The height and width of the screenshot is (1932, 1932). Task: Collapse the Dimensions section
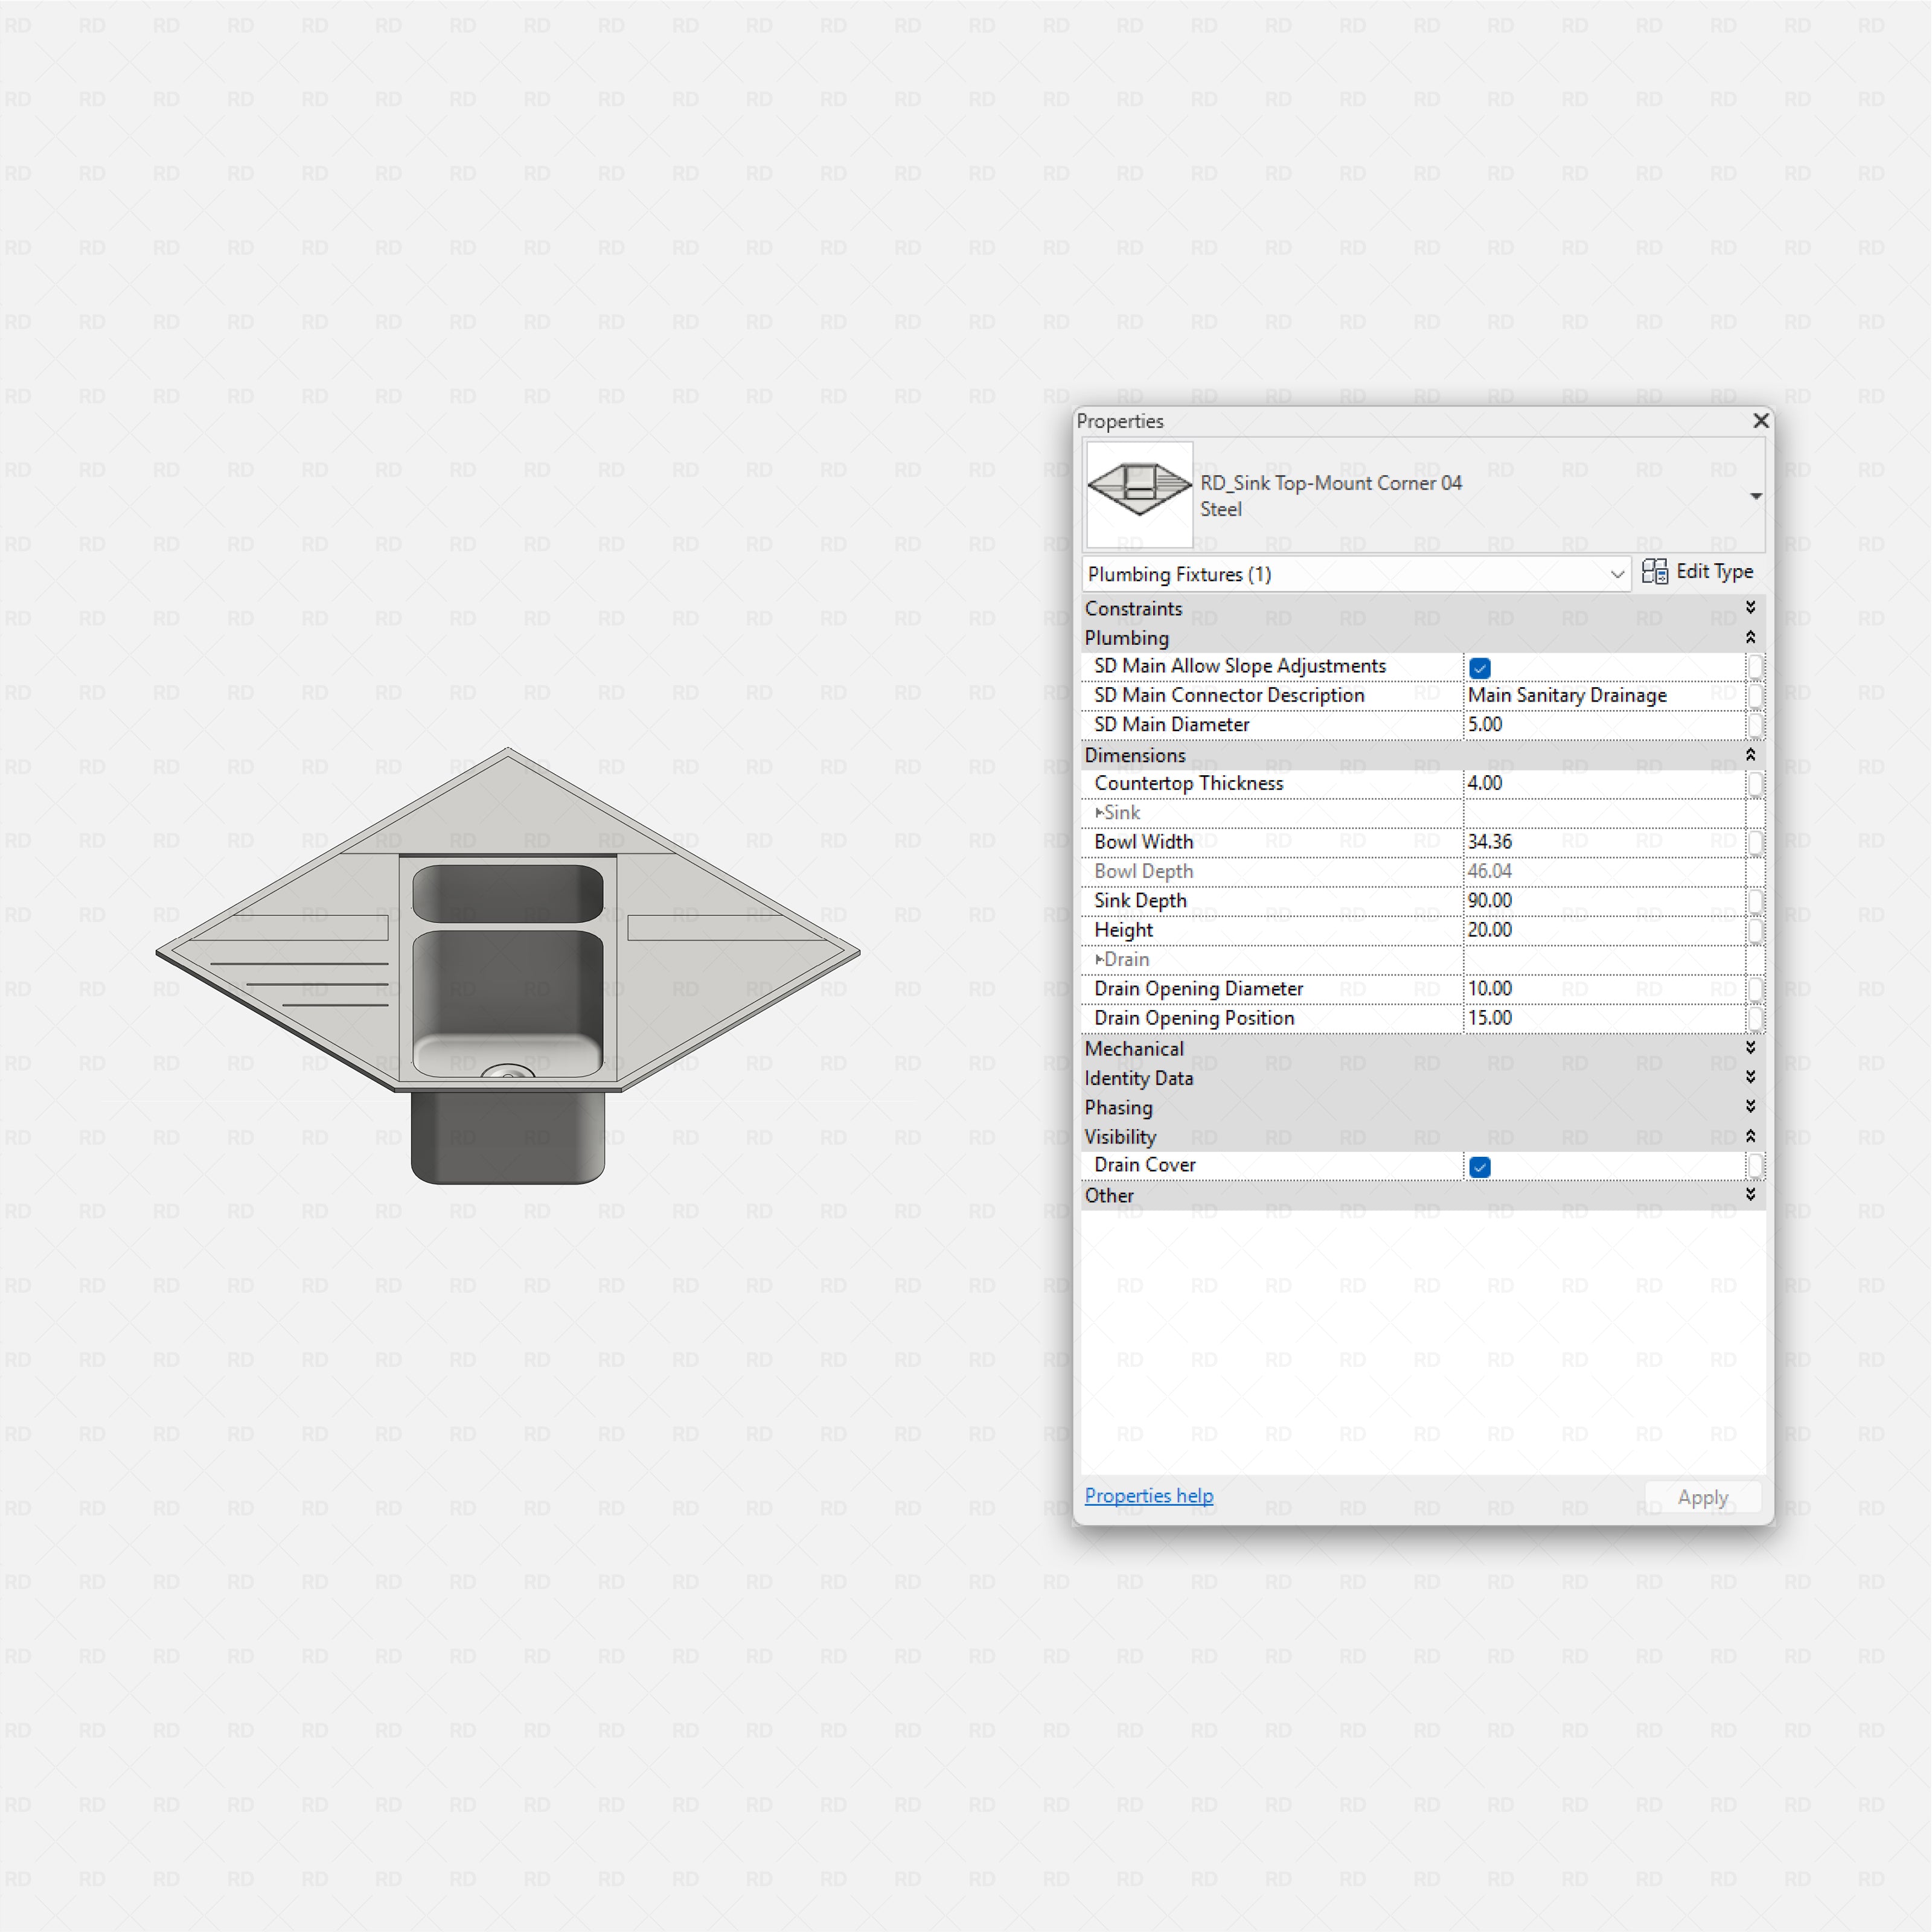pyautogui.click(x=1750, y=755)
